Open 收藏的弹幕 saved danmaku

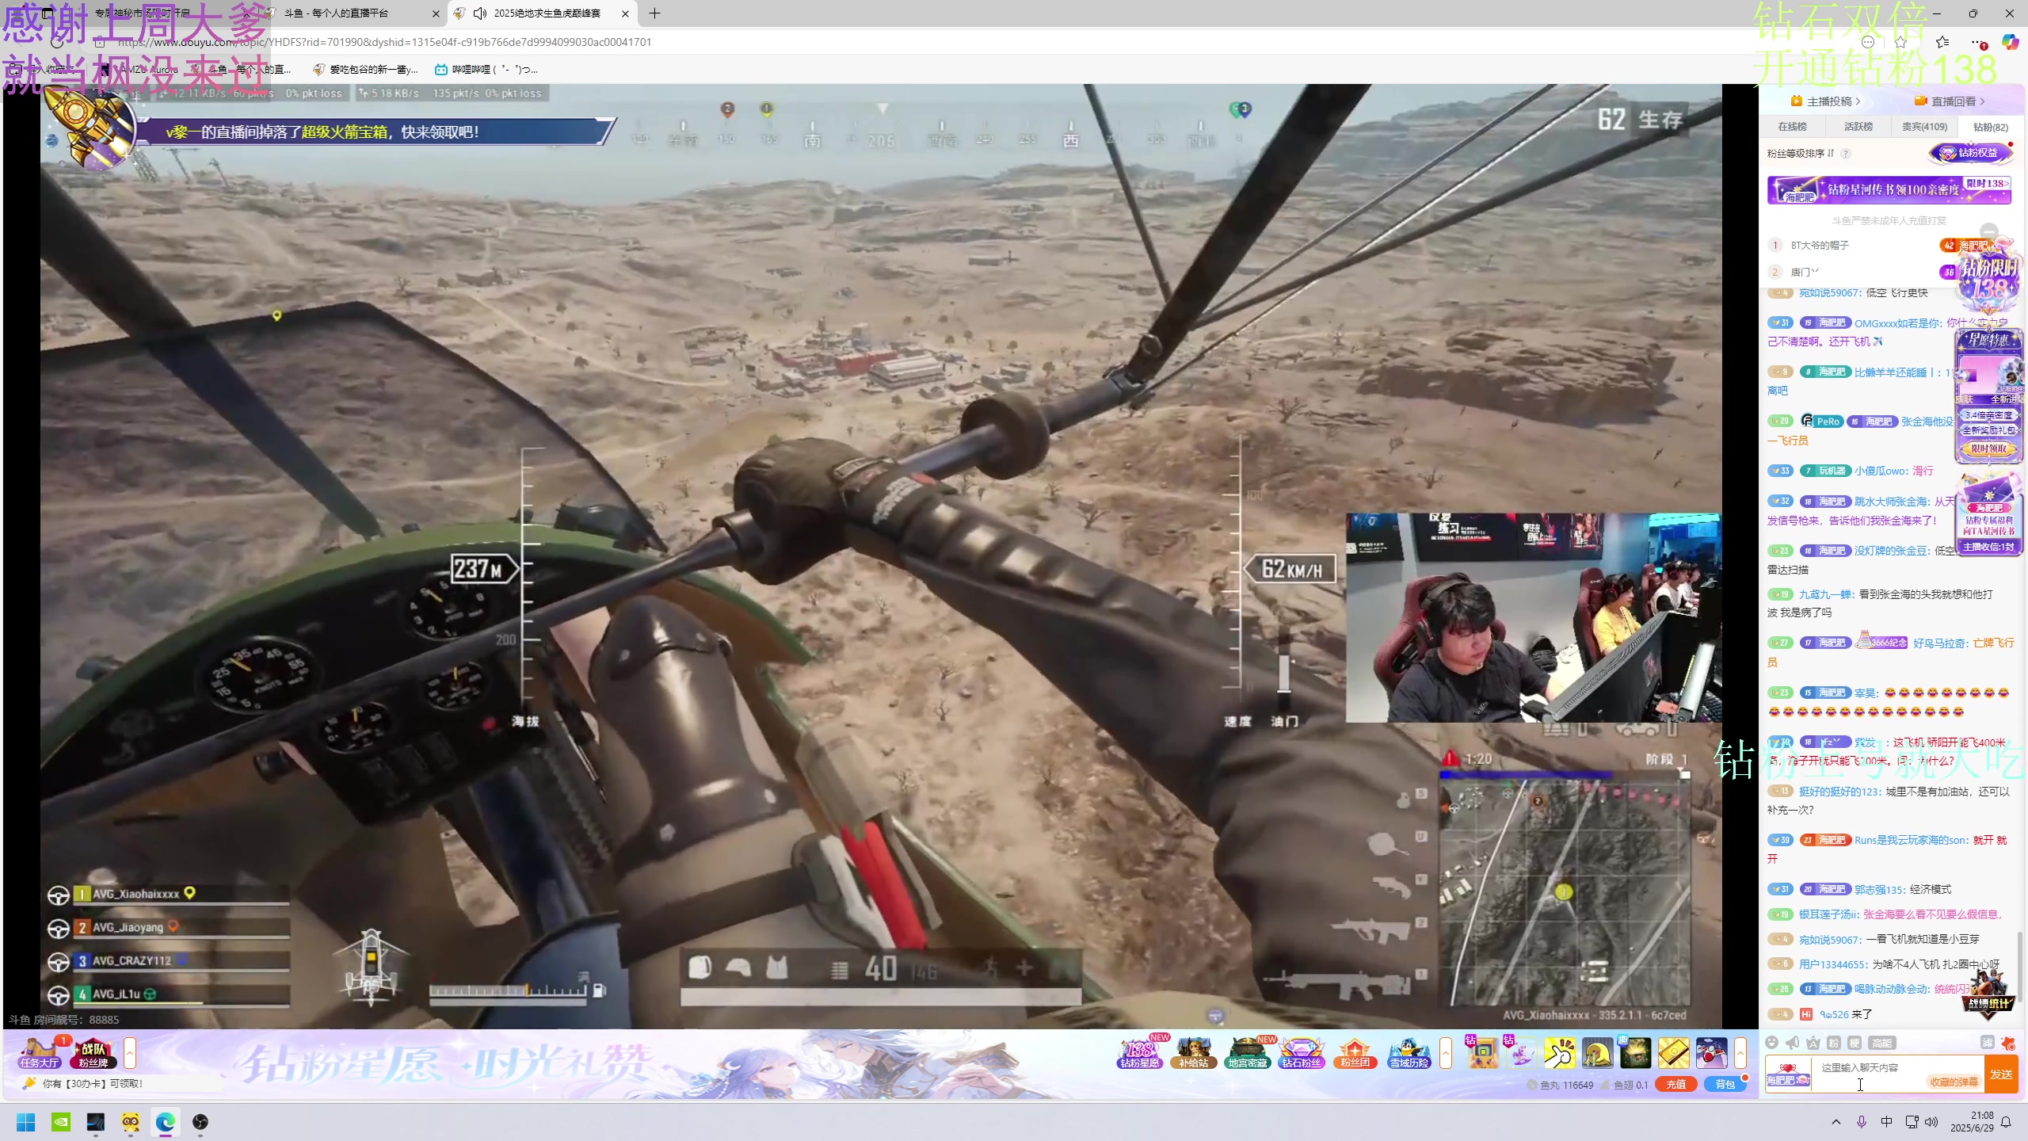(1954, 1082)
